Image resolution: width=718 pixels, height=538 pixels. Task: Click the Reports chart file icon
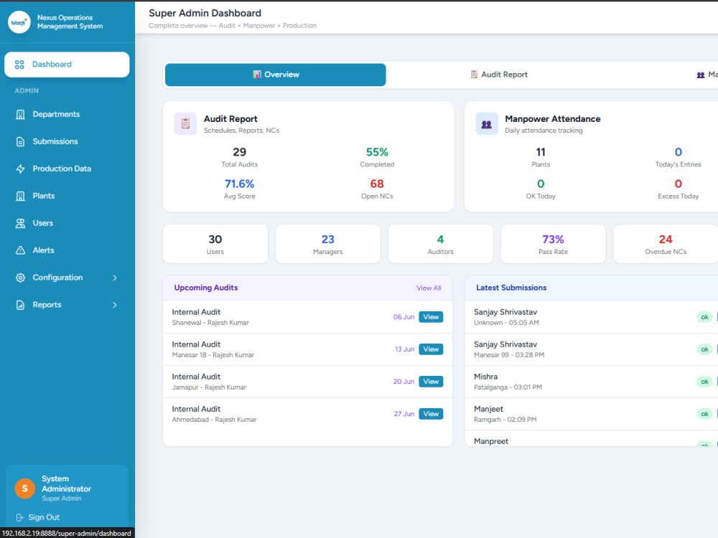coord(20,305)
